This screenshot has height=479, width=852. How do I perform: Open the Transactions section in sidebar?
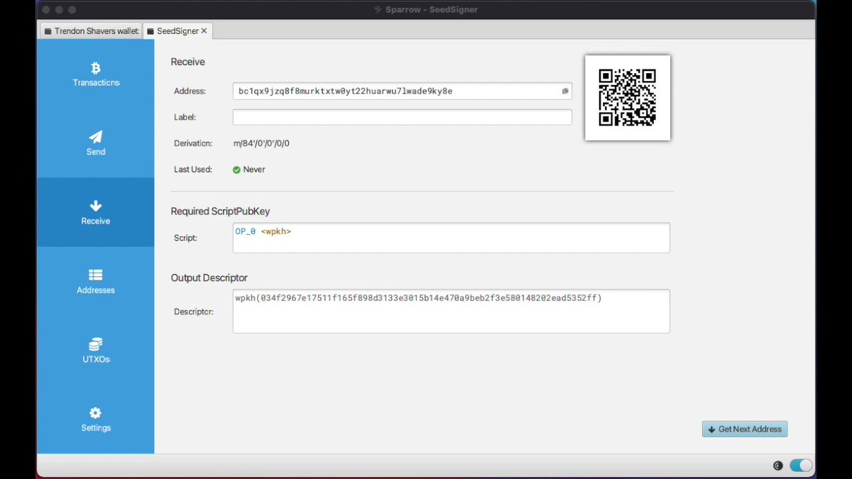pos(96,74)
